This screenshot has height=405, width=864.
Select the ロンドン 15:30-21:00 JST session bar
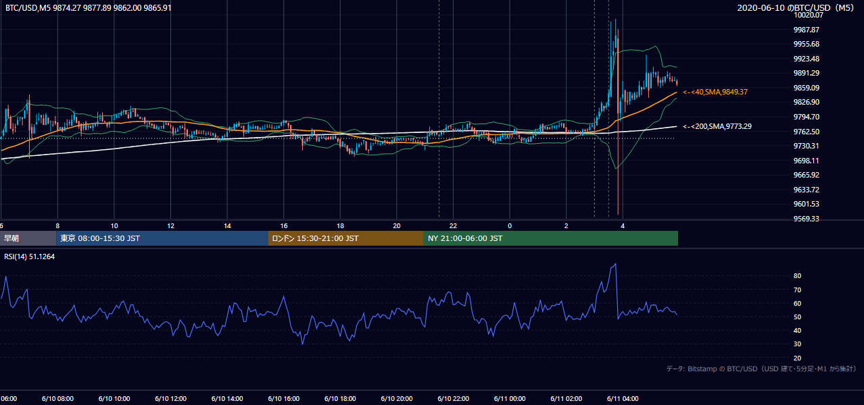coord(346,238)
